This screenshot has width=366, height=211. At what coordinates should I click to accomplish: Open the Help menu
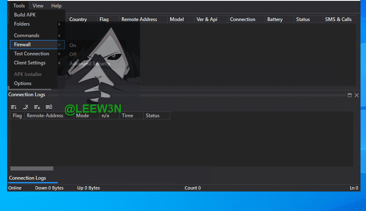pyautogui.click(x=56, y=6)
